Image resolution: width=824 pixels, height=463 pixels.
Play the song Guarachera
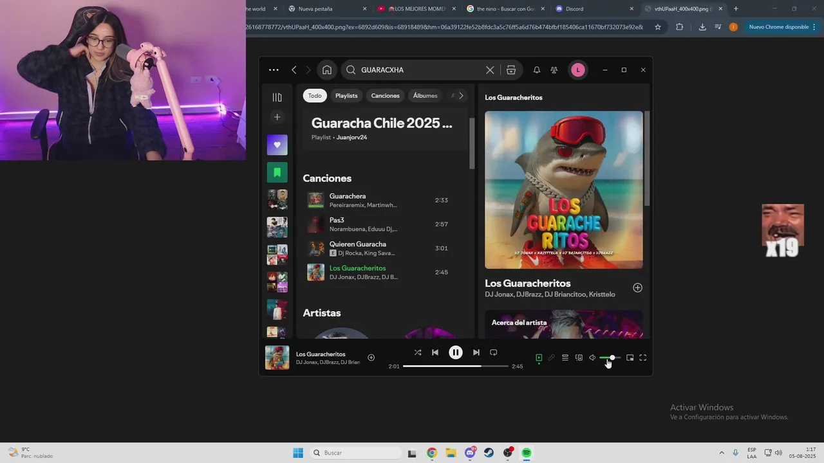[x=385, y=200]
